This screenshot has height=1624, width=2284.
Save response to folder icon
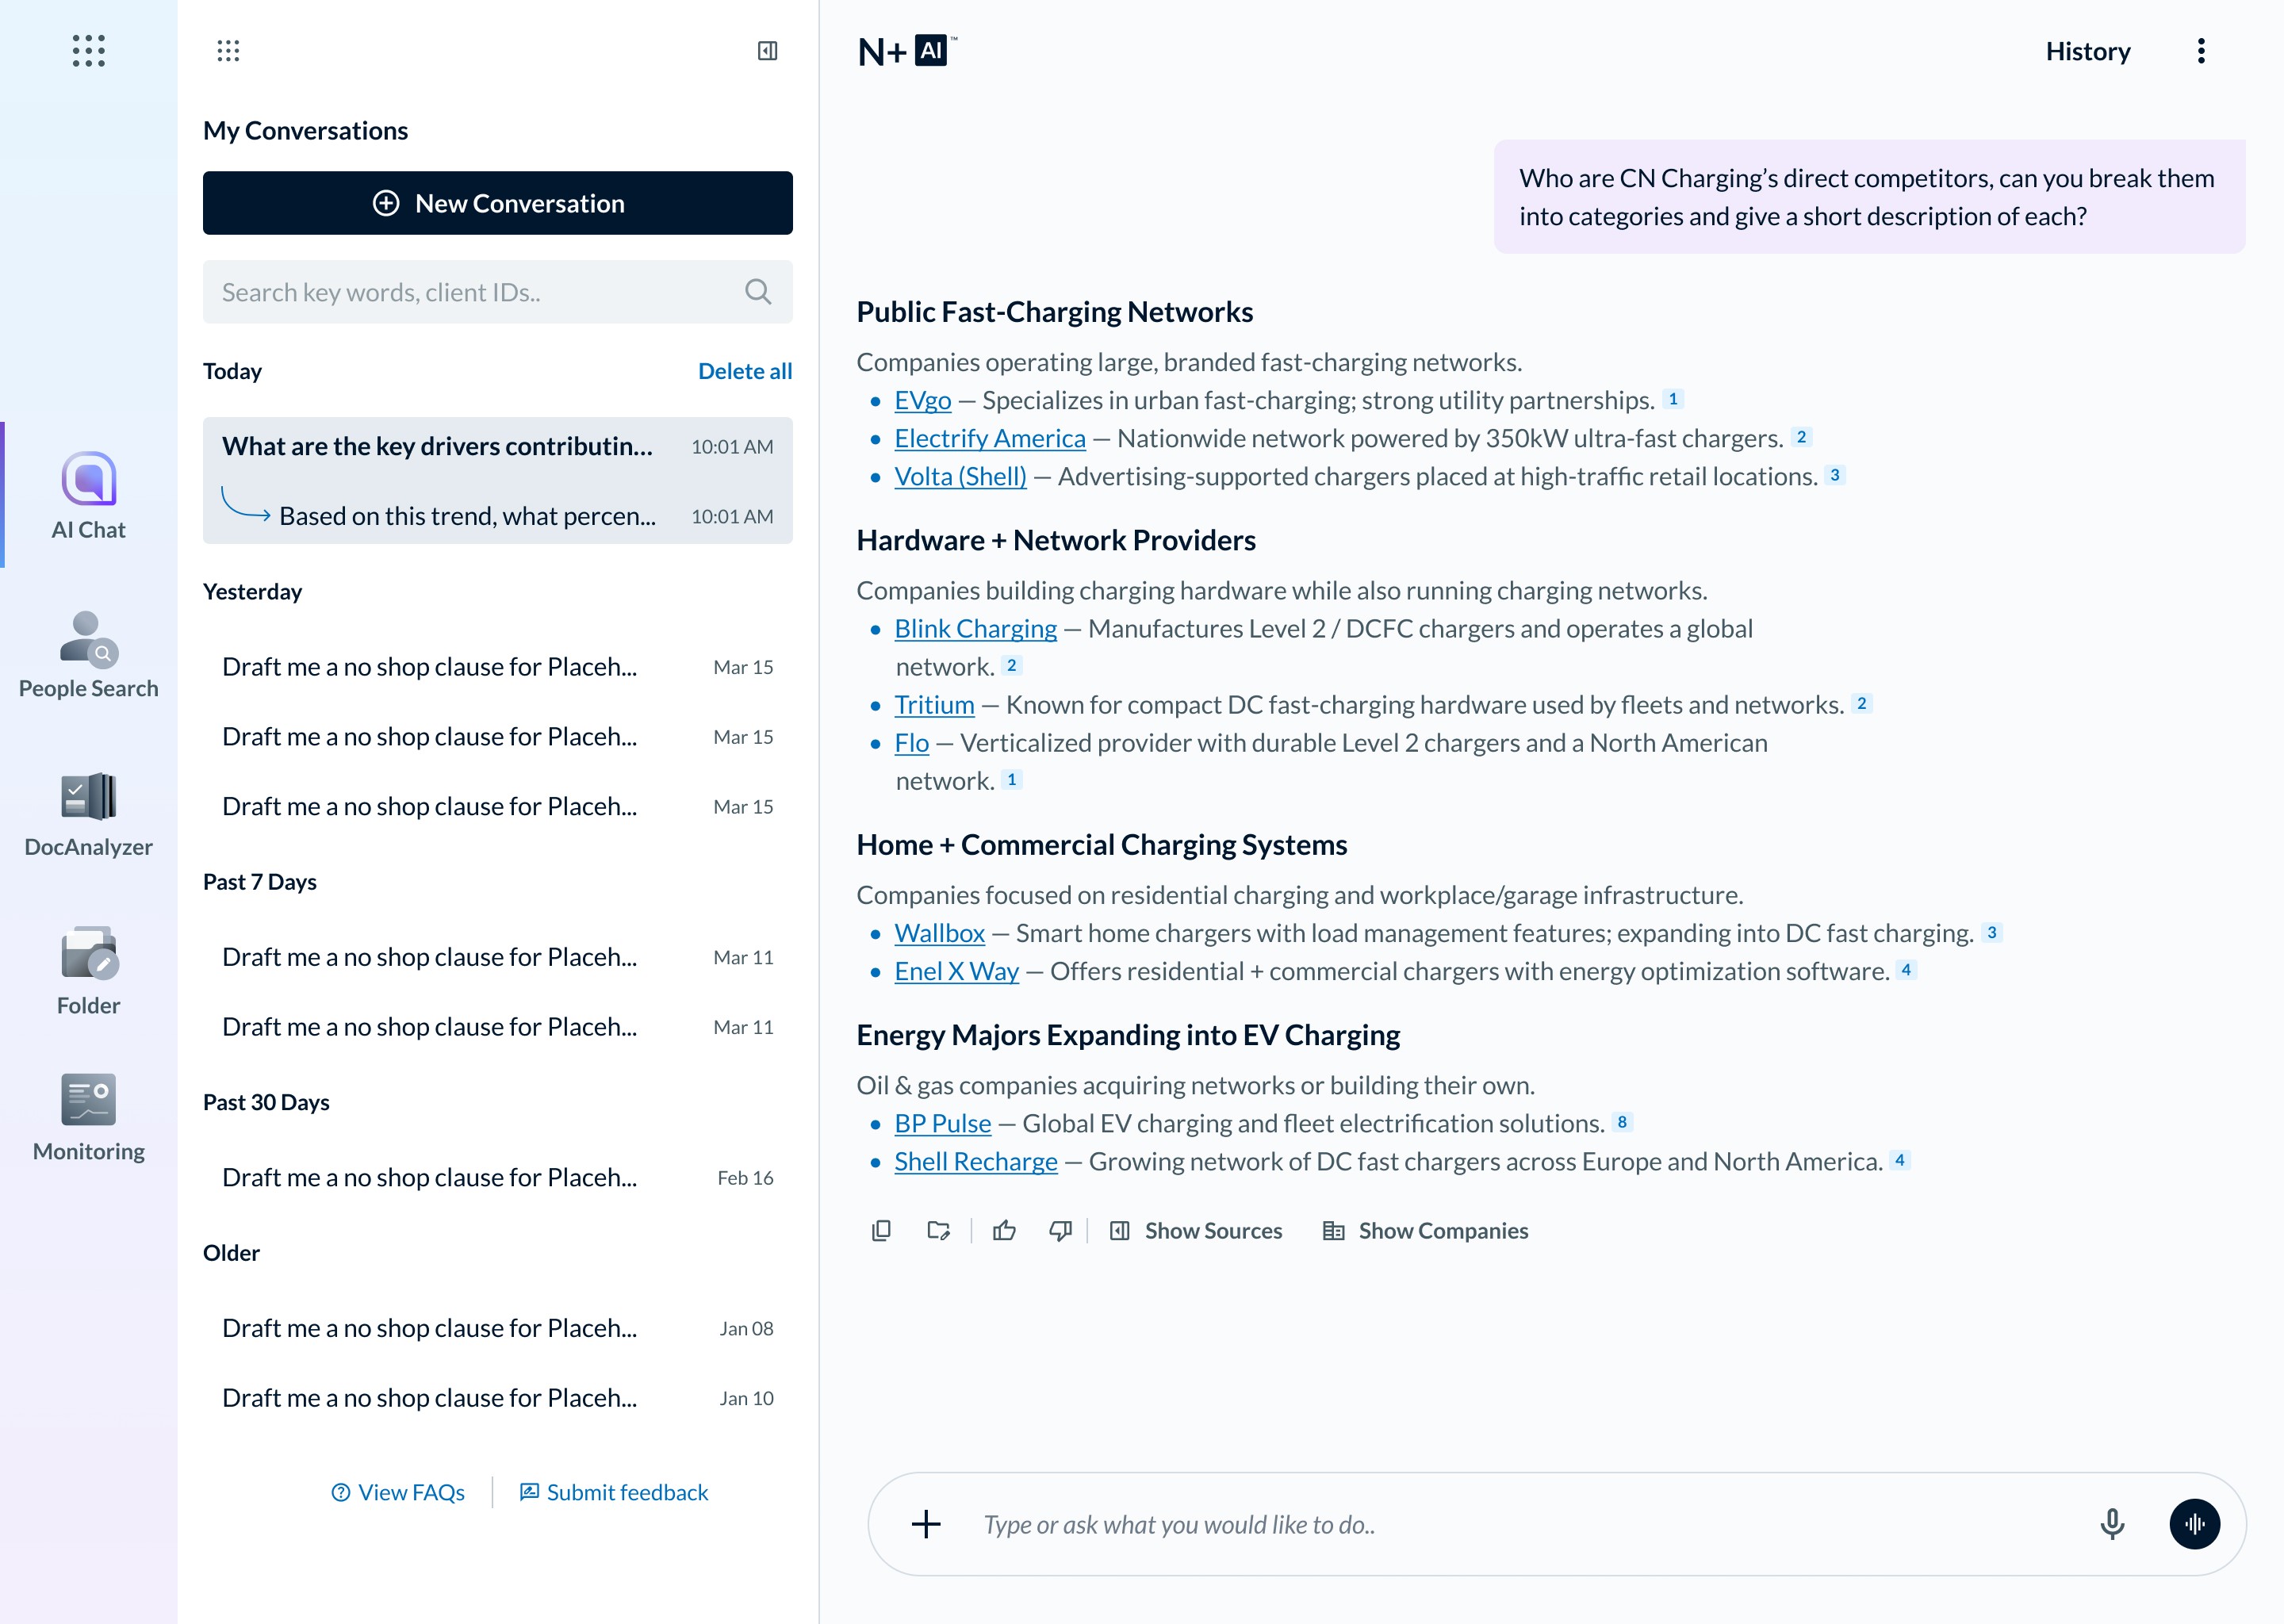pos(938,1231)
